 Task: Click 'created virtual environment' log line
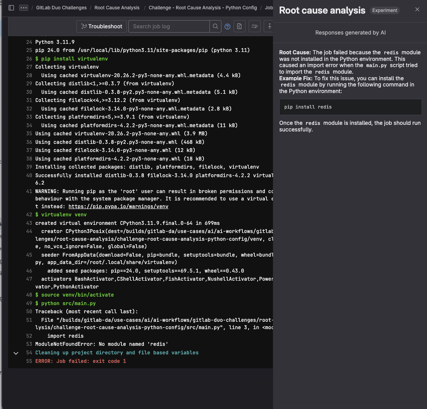coord(128,223)
